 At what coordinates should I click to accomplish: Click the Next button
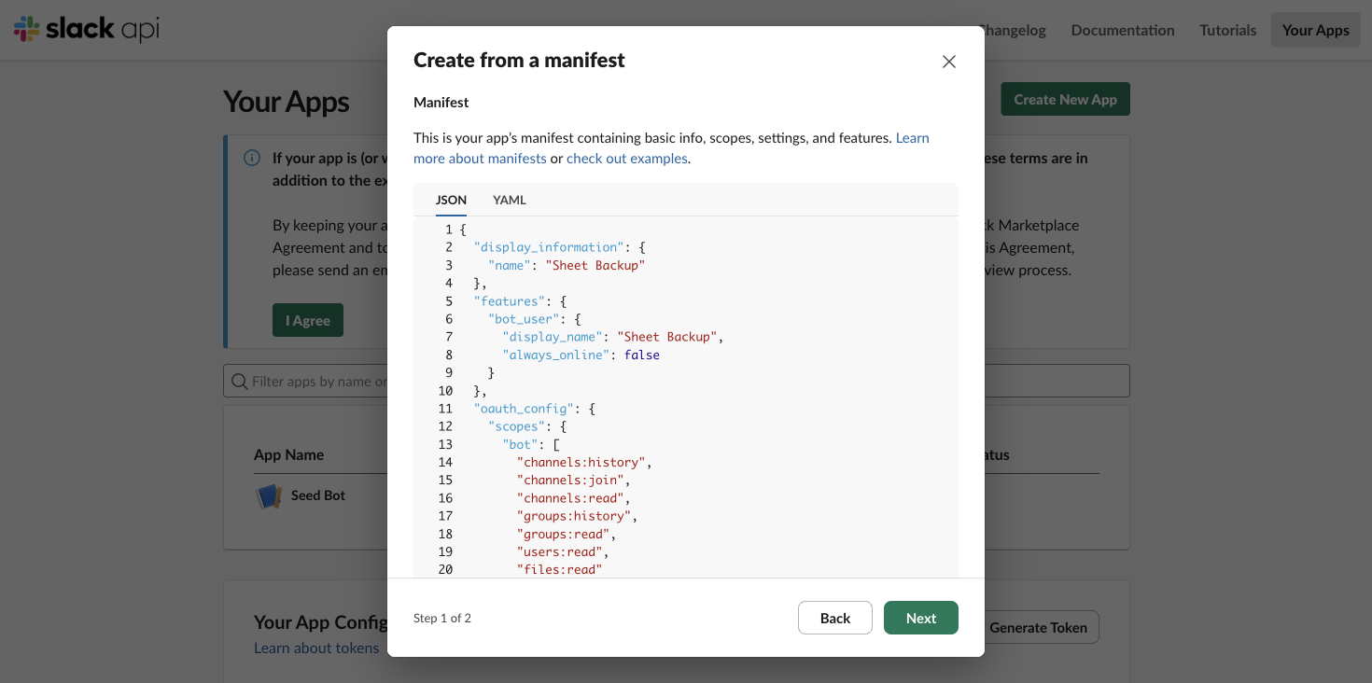tap(921, 618)
